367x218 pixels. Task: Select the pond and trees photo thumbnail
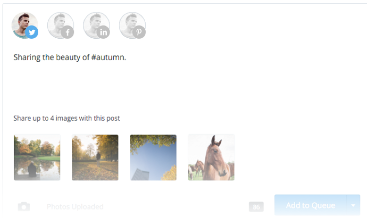pyautogui.click(x=37, y=157)
